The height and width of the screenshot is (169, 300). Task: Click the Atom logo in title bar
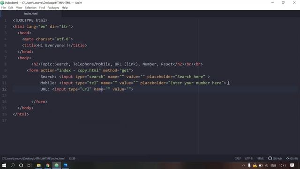click(2, 3)
